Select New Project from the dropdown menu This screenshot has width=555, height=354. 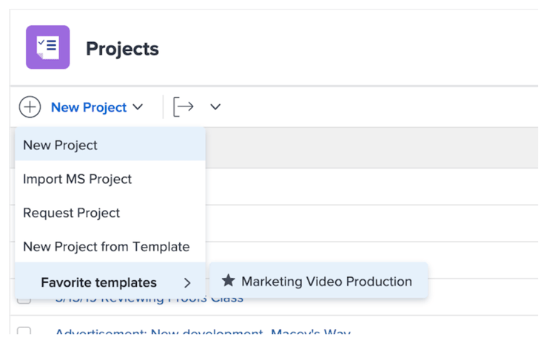pyautogui.click(x=60, y=145)
